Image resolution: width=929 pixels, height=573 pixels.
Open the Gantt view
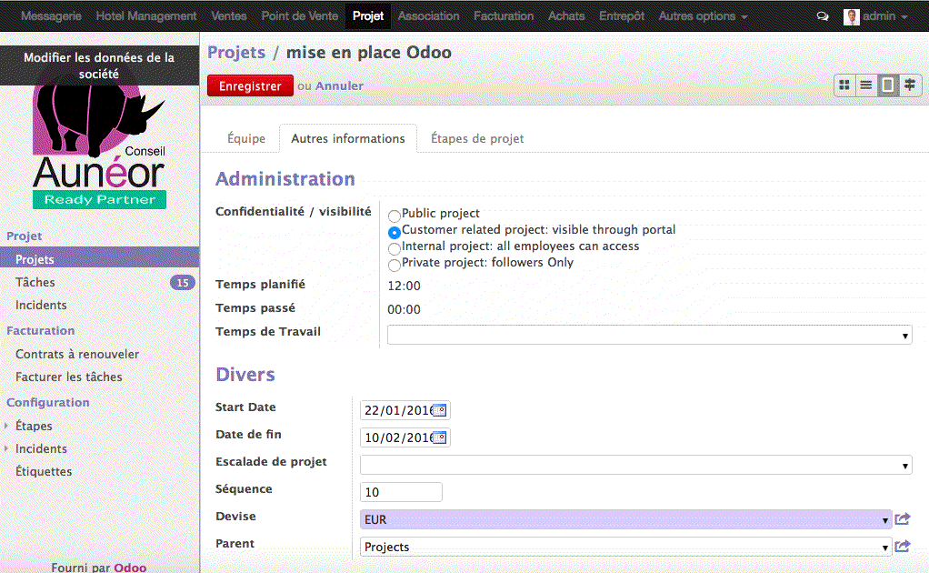click(x=910, y=85)
